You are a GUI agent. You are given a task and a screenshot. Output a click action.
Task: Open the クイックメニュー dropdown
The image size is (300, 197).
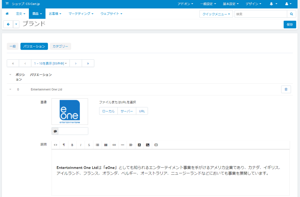point(216,14)
